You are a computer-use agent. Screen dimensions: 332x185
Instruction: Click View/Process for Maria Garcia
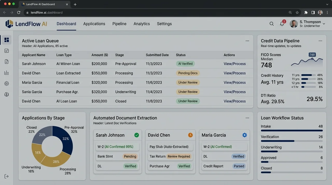coord(235,82)
